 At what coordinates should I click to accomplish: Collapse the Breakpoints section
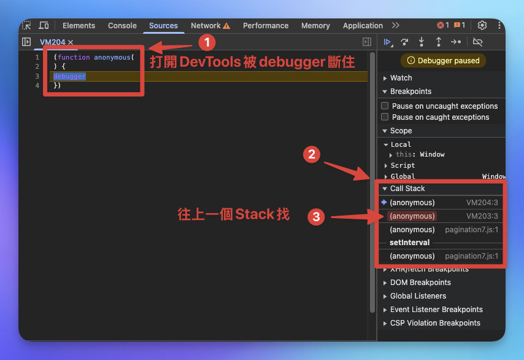tap(441, 92)
